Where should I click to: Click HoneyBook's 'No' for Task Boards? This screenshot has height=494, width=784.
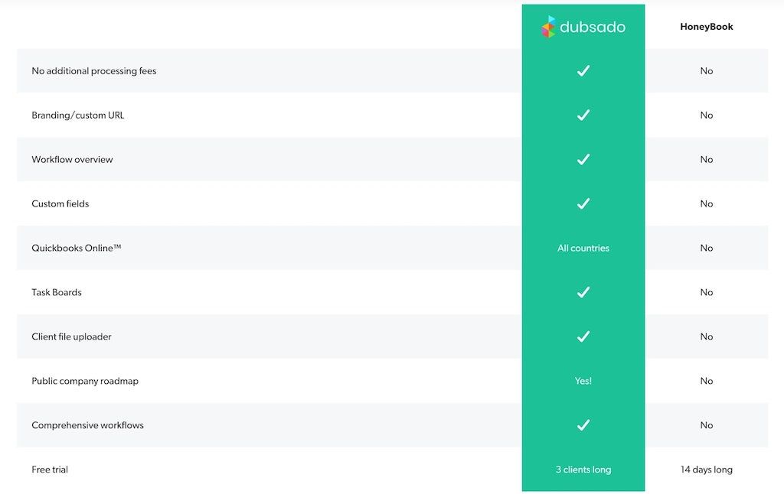point(706,292)
